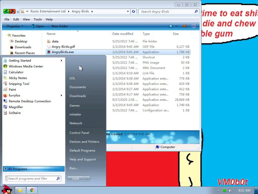The height and width of the screenshot is (194, 258).
Task: Click the Lock button
Action: (76, 179)
